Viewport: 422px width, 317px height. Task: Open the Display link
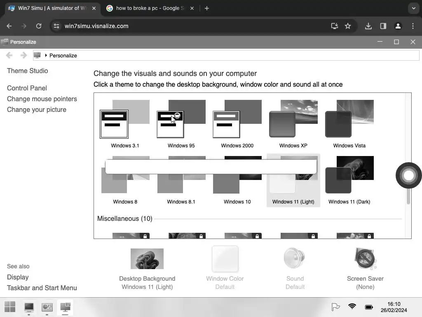pyautogui.click(x=18, y=277)
